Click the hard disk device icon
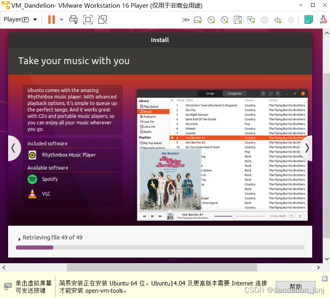This screenshot has width=330, height=298. tap(198, 20)
